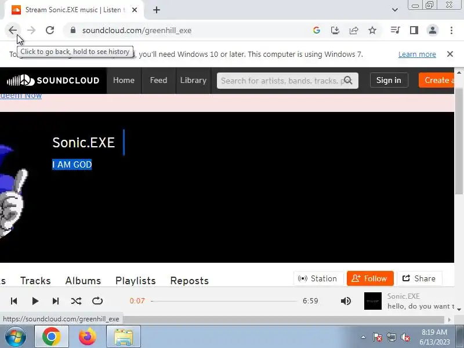Screen dimensions: 464x348
Task: Toggle mute with player volume icon
Action: point(346,301)
